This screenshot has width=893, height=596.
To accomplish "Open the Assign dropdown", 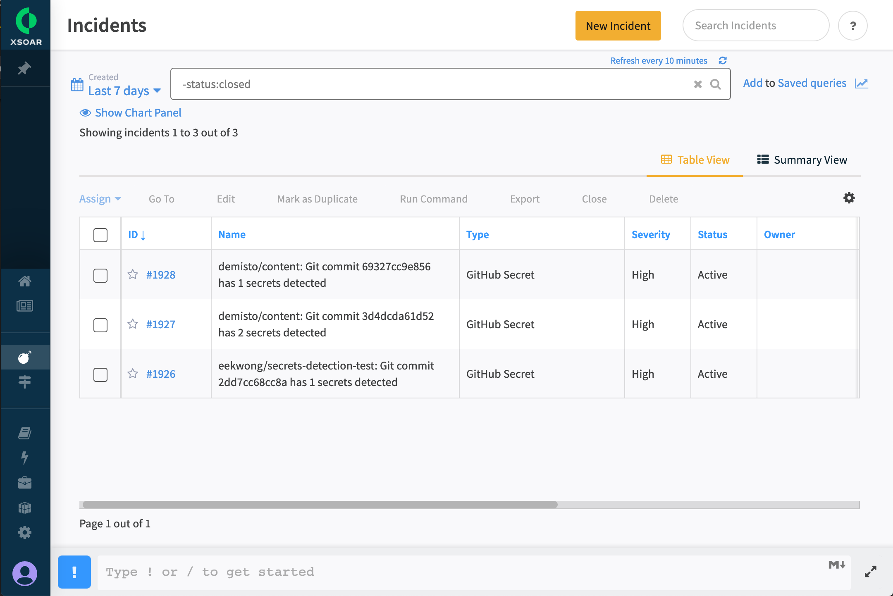I will (x=100, y=199).
